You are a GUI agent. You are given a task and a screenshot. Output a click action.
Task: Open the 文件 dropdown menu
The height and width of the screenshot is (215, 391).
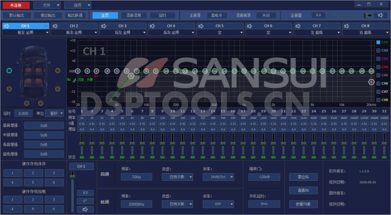tap(47, 5)
